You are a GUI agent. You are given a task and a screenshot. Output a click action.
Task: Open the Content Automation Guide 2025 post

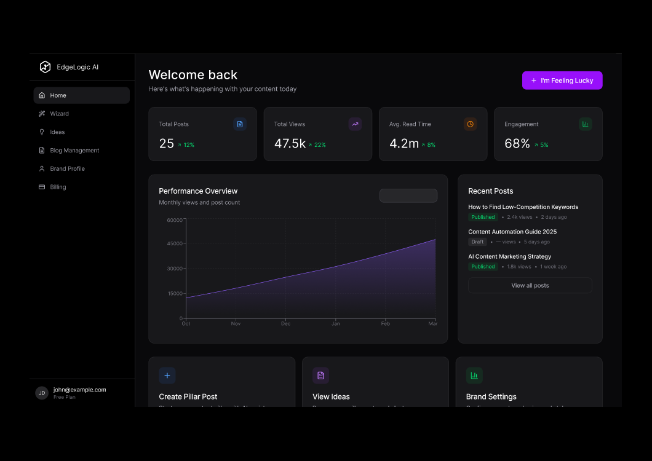click(512, 232)
